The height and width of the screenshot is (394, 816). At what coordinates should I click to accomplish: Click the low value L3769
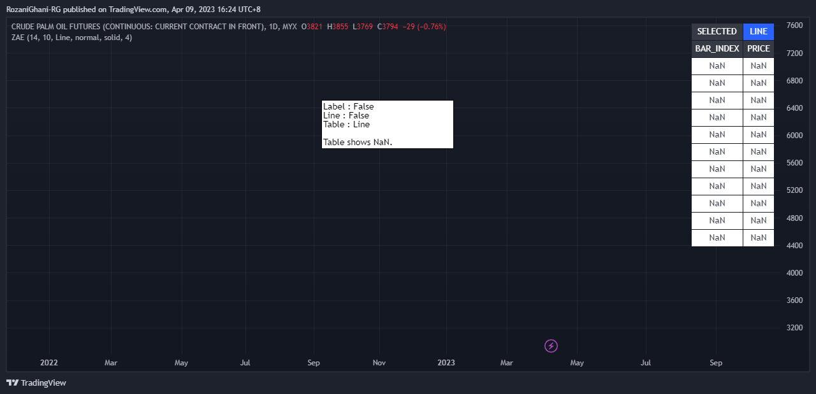pyautogui.click(x=363, y=27)
